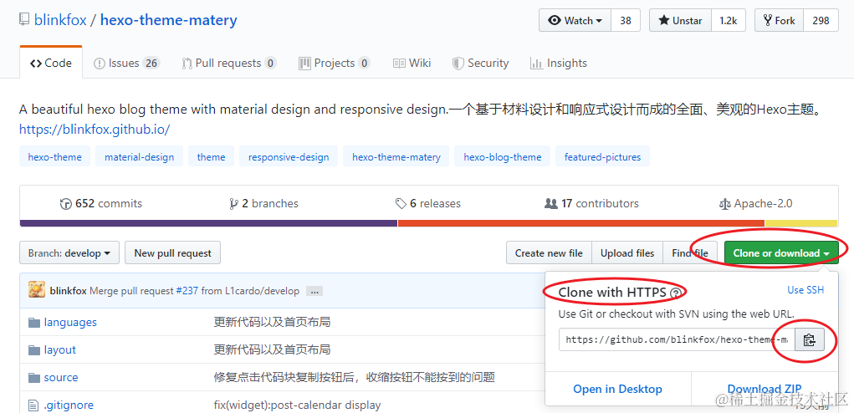
Task: Select the HTTPS clone URL field
Action: click(677, 339)
